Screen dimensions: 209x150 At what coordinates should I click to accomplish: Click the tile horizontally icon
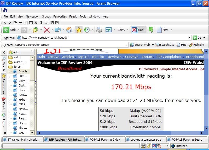pos(20,22)
